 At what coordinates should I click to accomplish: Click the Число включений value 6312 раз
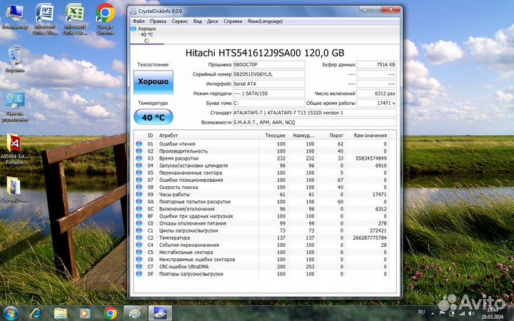pos(376,93)
